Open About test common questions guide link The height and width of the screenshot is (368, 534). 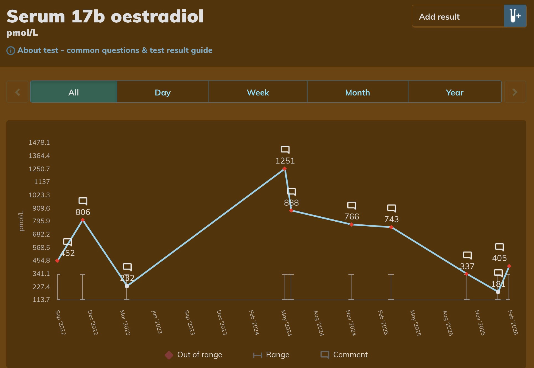115,50
